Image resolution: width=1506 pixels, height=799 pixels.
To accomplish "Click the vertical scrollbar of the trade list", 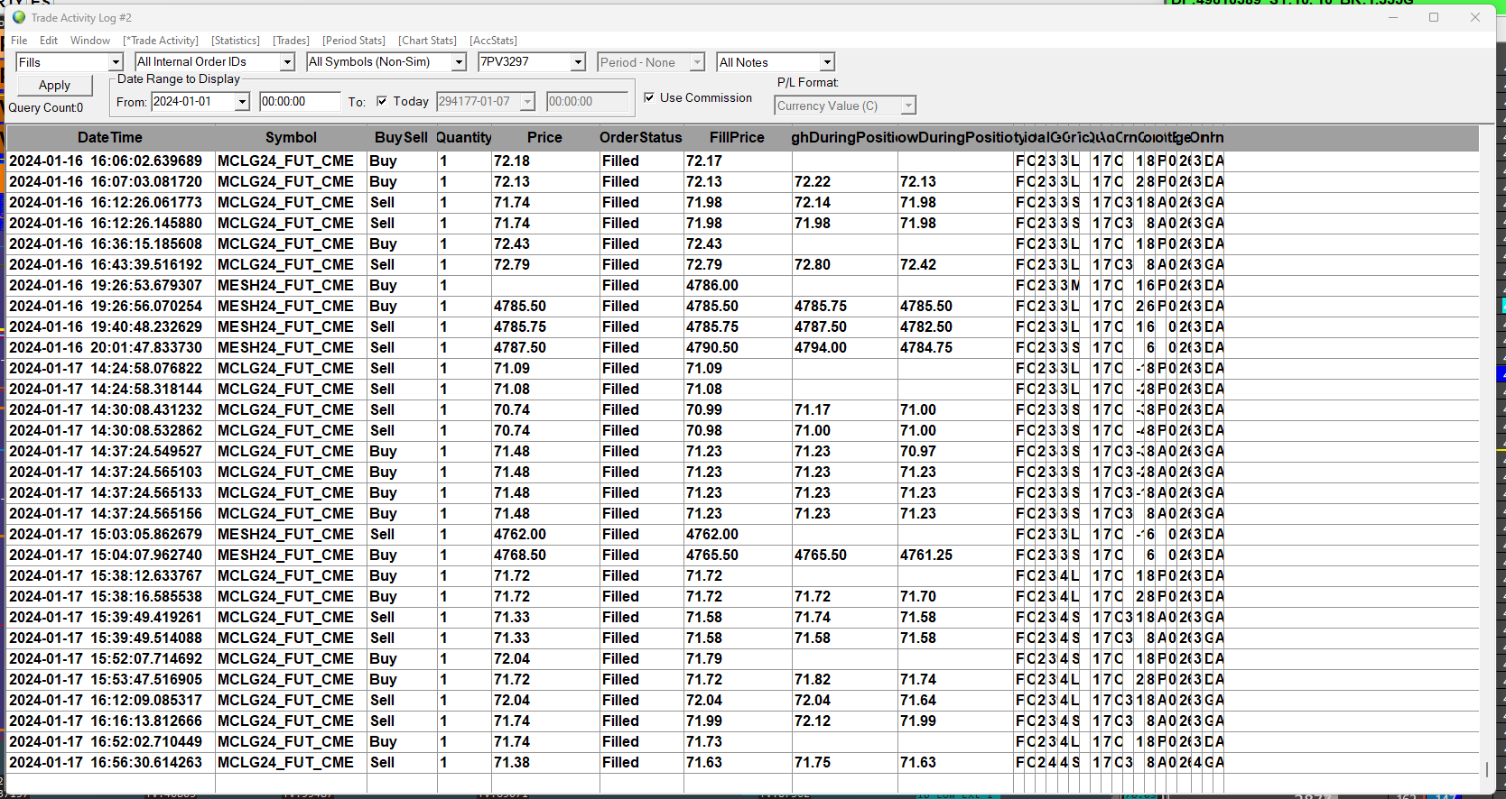I will click(1487, 451).
